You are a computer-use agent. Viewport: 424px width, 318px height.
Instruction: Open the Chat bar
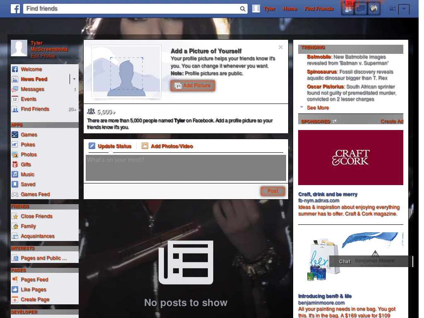click(371, 261)
